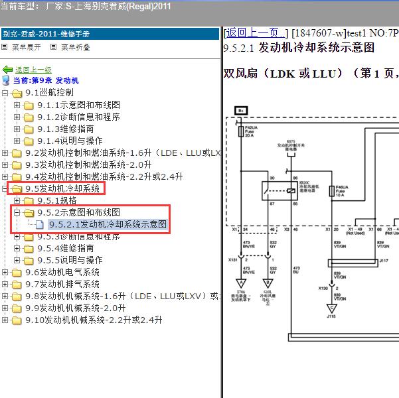Image resolution: width=399 pixels, height=398 pixels.
Task: Click the folder icon of 9.1.2诊断信息和程序
Action: point(29,117)
